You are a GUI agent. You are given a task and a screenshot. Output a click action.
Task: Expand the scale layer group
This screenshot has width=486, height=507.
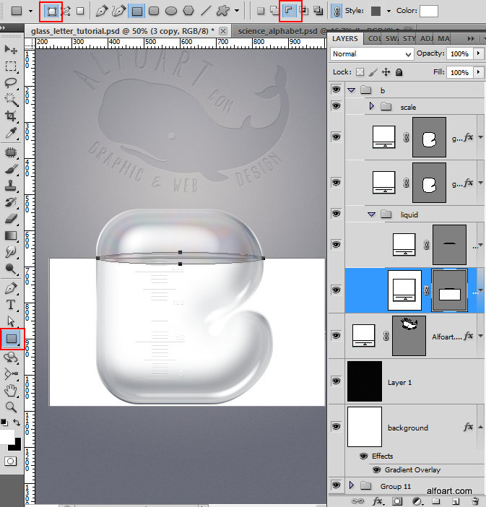[373, 107]
